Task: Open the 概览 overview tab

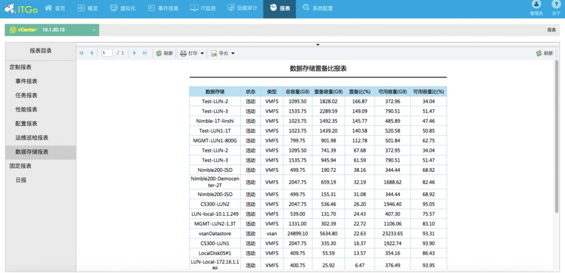Action: (x=88, y=8)
